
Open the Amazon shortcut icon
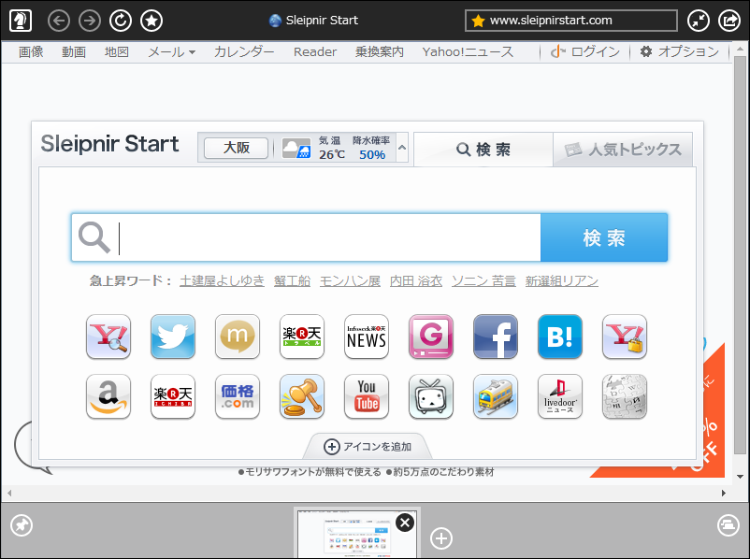click(108, 396)
